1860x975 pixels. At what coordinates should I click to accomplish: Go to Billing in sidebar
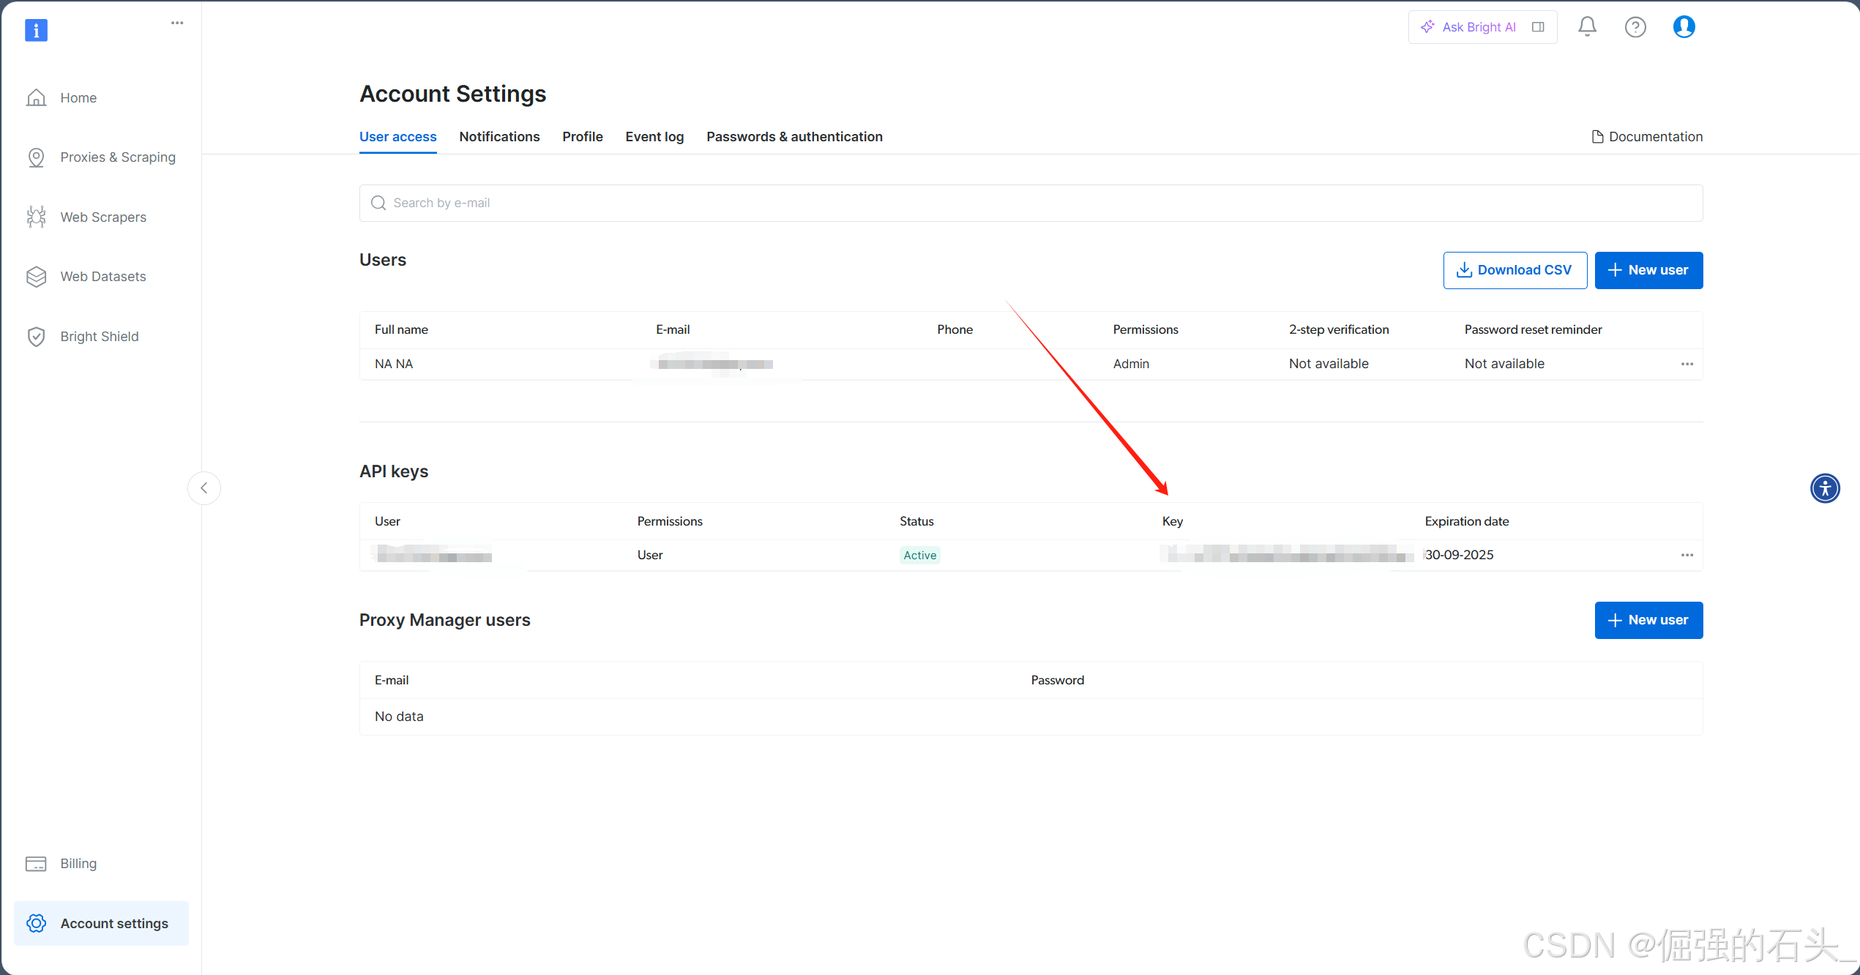point(78,864)
